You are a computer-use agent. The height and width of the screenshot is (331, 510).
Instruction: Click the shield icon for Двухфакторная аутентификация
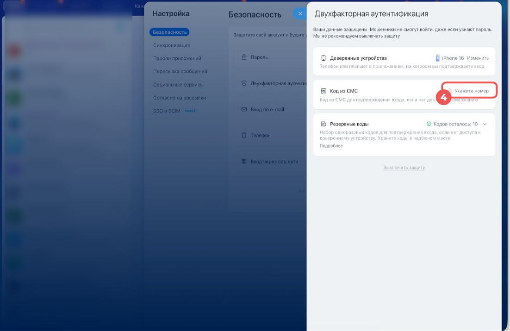[244, 83]
